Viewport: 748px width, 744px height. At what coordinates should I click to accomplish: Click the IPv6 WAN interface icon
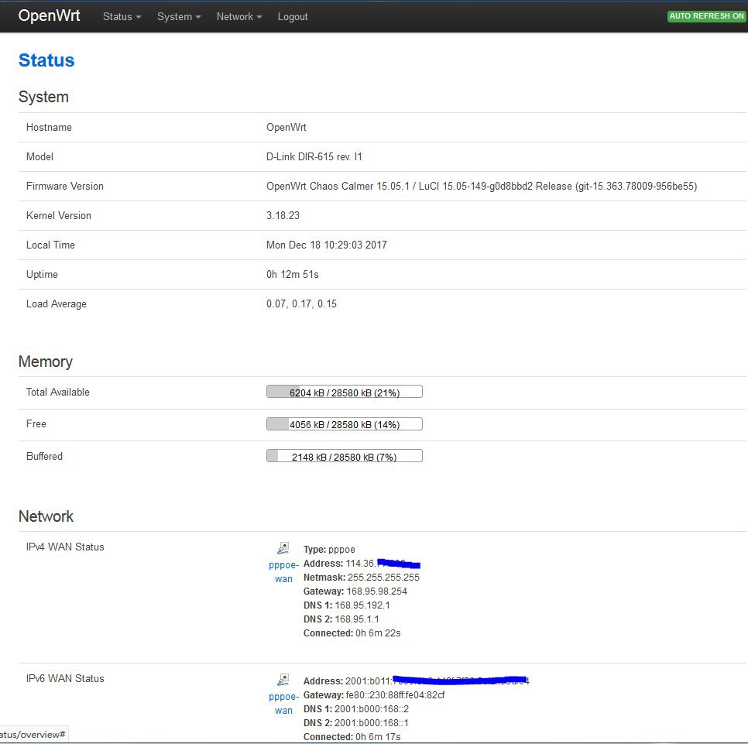tap(283, 680)
